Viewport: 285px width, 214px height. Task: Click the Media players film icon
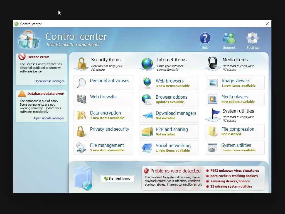[x=212, y=99]
